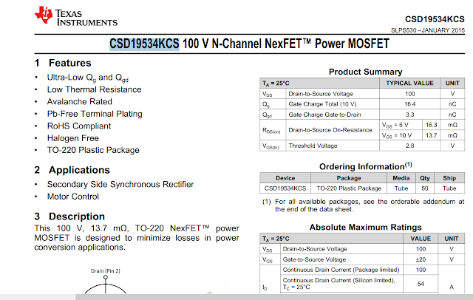Click 'Drain-to-Source Voltage' in the Product Summary table
The image size is (473, 300).
point(320,94)
